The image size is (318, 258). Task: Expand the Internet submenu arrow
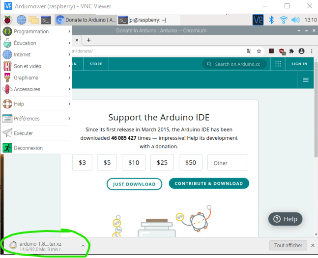pyautogui.click(x=69, y=54)
